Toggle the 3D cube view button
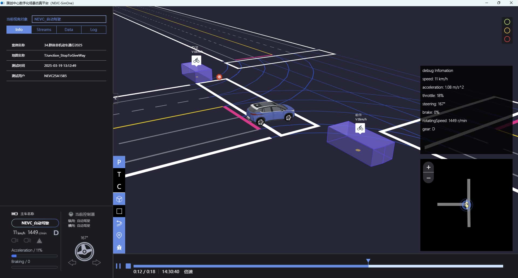Viewport: 518px width, 278px height. click(x=119, y=199)
